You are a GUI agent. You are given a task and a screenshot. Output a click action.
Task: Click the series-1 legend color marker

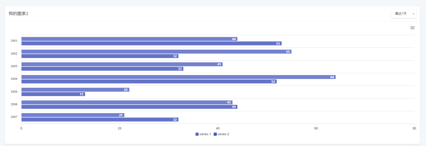point(197,134)
